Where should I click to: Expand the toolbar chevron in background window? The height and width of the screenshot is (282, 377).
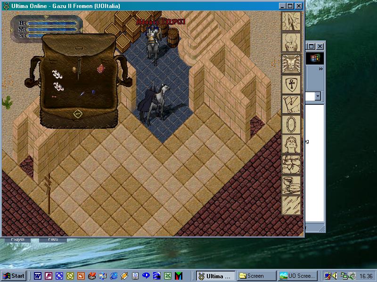pos(320,69)
